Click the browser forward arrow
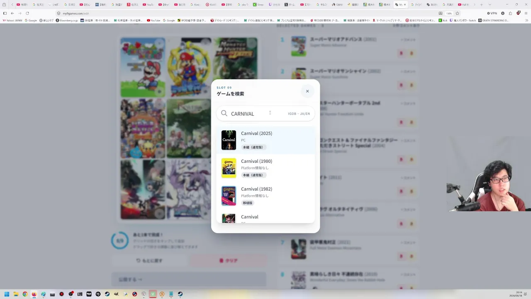The image size is (531, 299). pyautogui.click(x=19, y=13)
